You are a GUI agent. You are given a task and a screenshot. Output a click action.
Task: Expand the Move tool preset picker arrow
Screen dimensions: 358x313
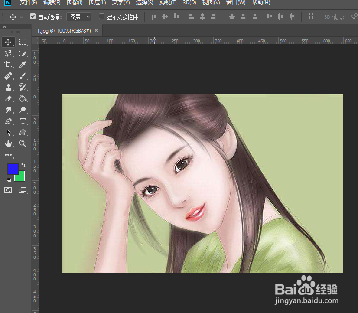pos(22,17)
